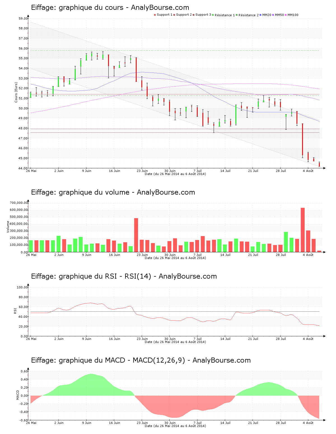Click the 56.00 price axis value
The width and height of the screenshot is (336, 434).
[23, 48]
